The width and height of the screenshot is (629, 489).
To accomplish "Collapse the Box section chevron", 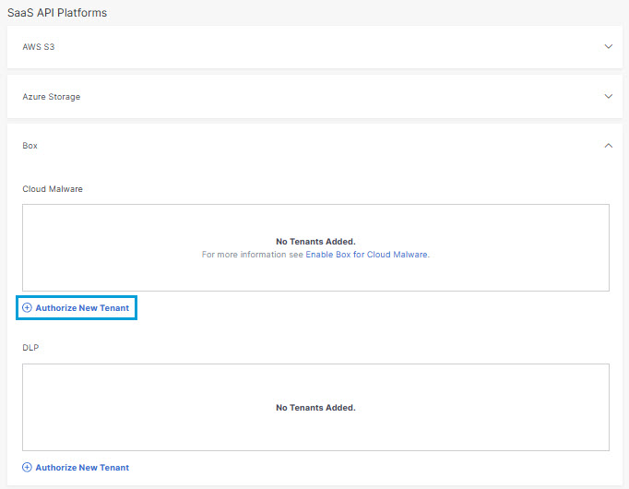I will click(x=608, y=146).
